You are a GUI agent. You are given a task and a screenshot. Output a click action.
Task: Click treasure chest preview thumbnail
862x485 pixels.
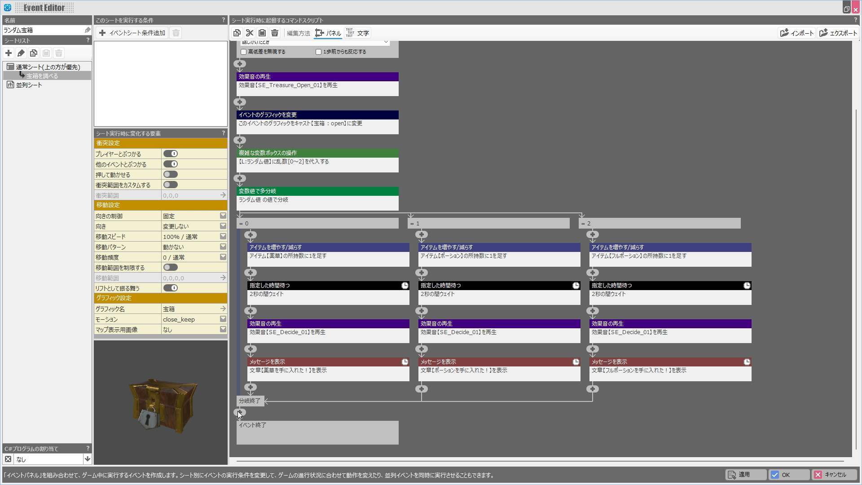pyautogui.click(x=161, y=402)
